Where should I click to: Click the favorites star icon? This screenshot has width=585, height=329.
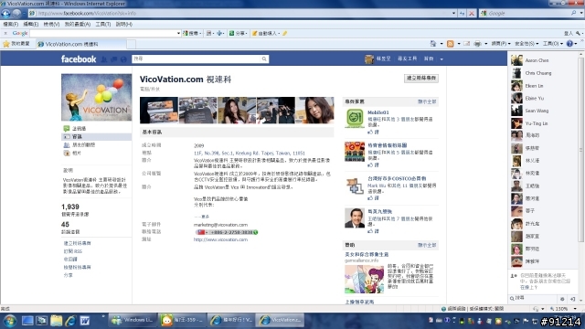click(x=6, y=44)
